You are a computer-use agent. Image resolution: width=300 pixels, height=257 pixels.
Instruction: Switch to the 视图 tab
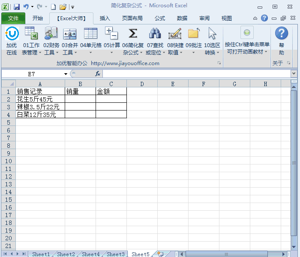227,18
